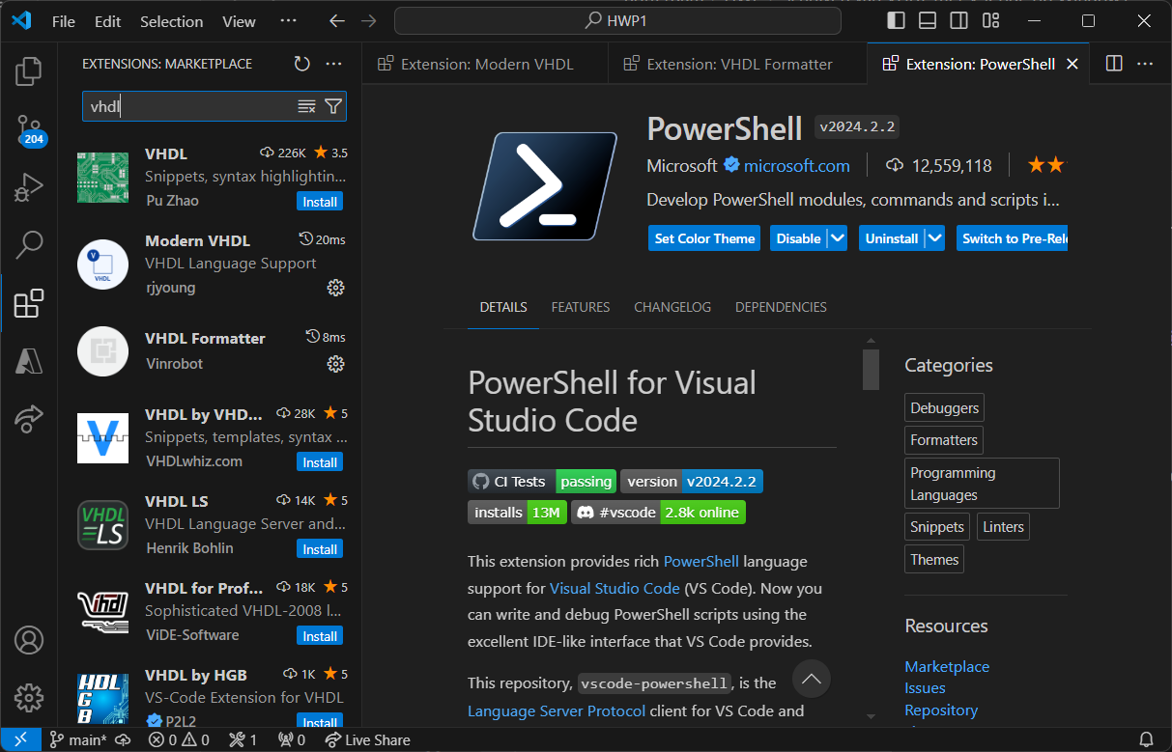
Task: Clear extensions search results icon
Action: (306, 106)
